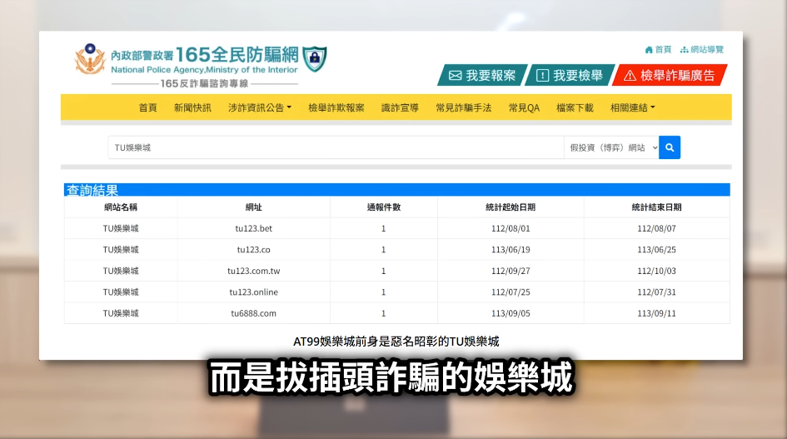Open the 假投資（博弈）網站 category selector
787x439 pixels.
611,147
